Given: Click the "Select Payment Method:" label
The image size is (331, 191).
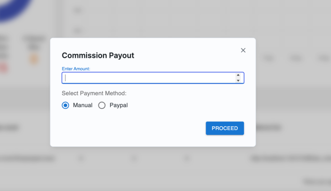Looking at the screenshot, I should 94,93.
